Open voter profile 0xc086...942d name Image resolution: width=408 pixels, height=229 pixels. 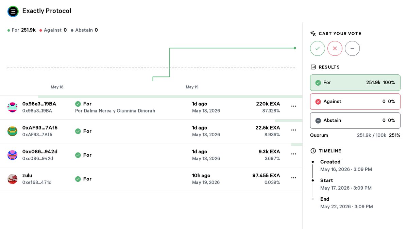(x=40, y=152)
